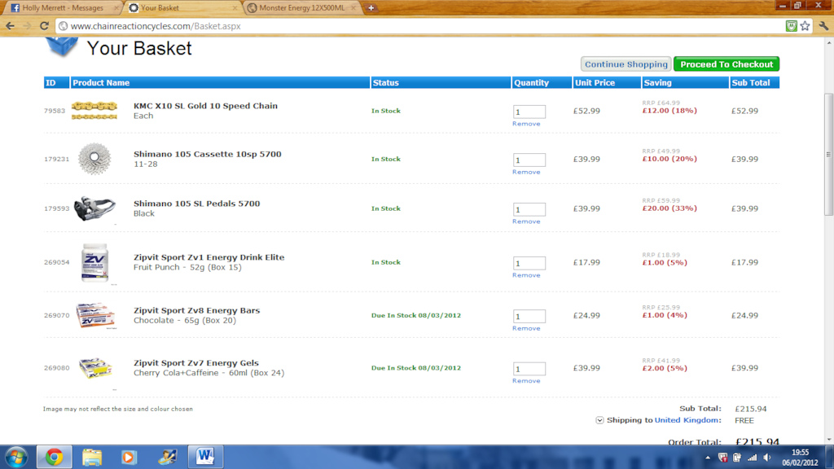Screen dimensions: 834x469
Task: Remove Zipvit Zv8 Energy Bars
Action: 526,329
